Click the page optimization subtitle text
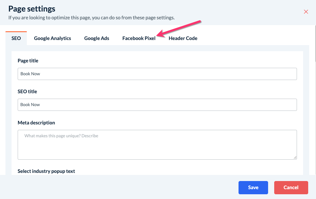 [91, 18]
